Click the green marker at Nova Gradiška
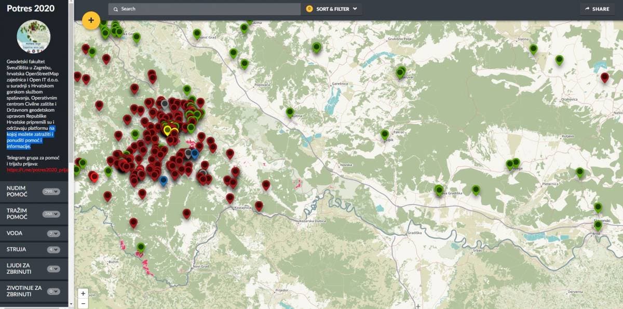This screenshot has width=623, height=309. pos(439,190)
